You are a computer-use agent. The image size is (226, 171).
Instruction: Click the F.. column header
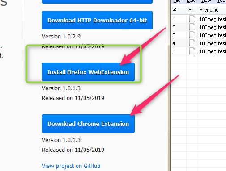pos(192,10)
